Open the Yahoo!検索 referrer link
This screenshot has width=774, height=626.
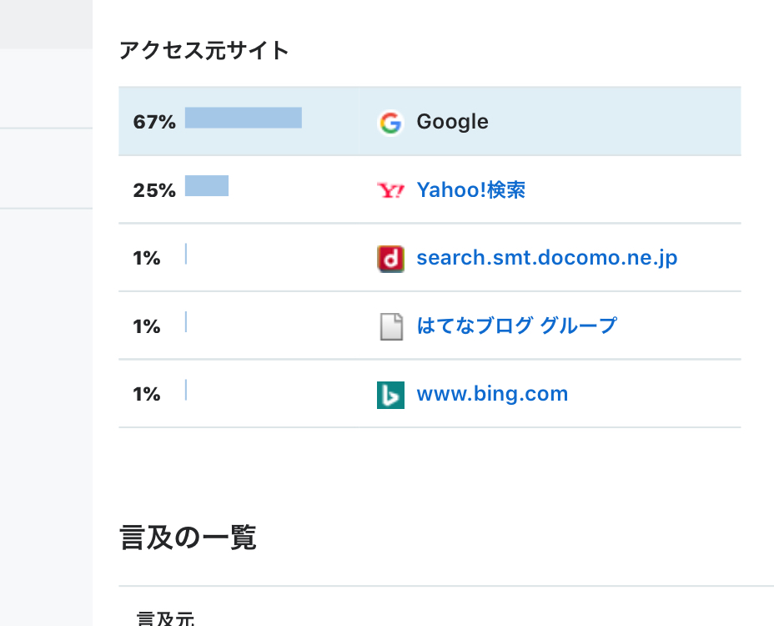[471, 189]
